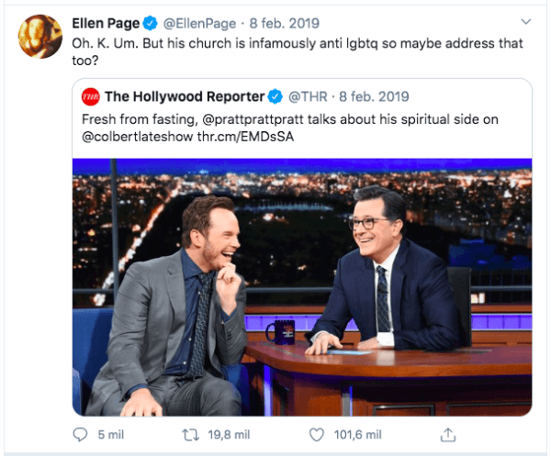Open the share upload icon
Screen dimensions: 551x456
(448, 435)
